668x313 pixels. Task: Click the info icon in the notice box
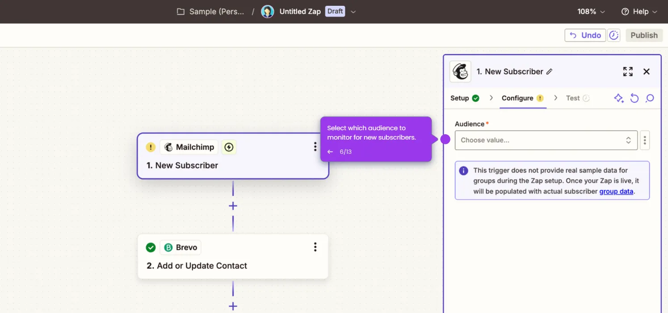pyautogui.click(x=464, y=171)
